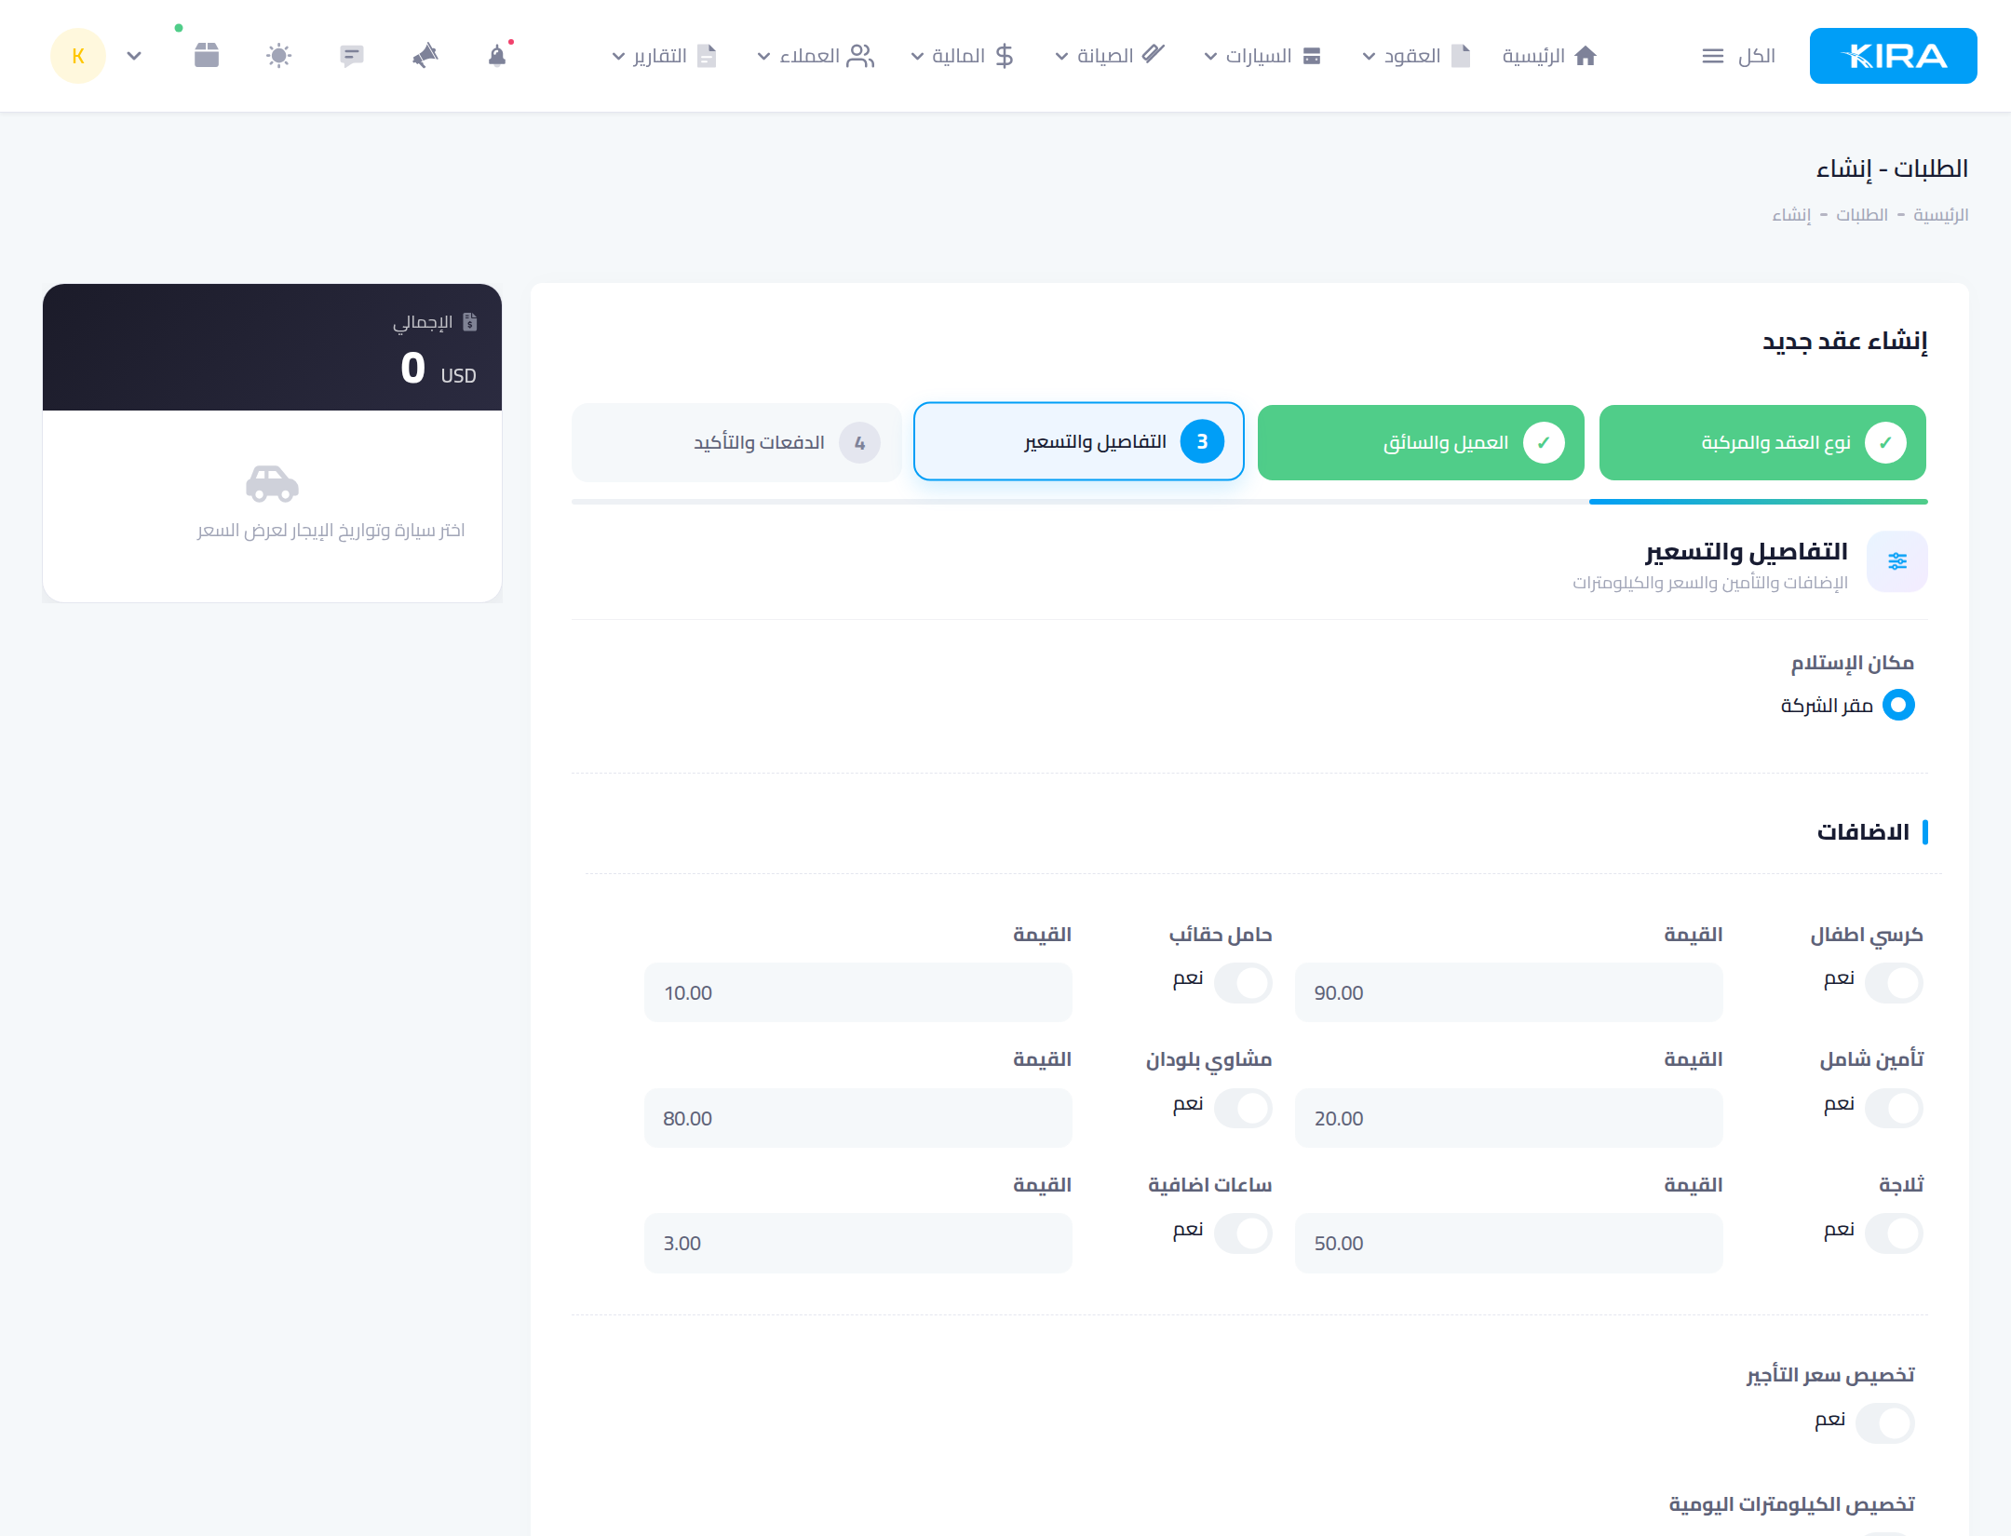2011x1536 pixels.
Task: Edit ساعات اضافية value field 3.00
Action: tap(858, 1243)
